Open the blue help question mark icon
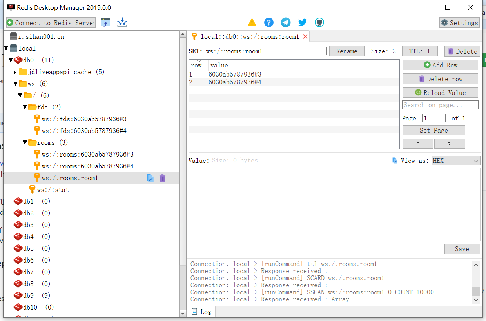The height and width of the screenshot is (321, 486). click(269, 22)
